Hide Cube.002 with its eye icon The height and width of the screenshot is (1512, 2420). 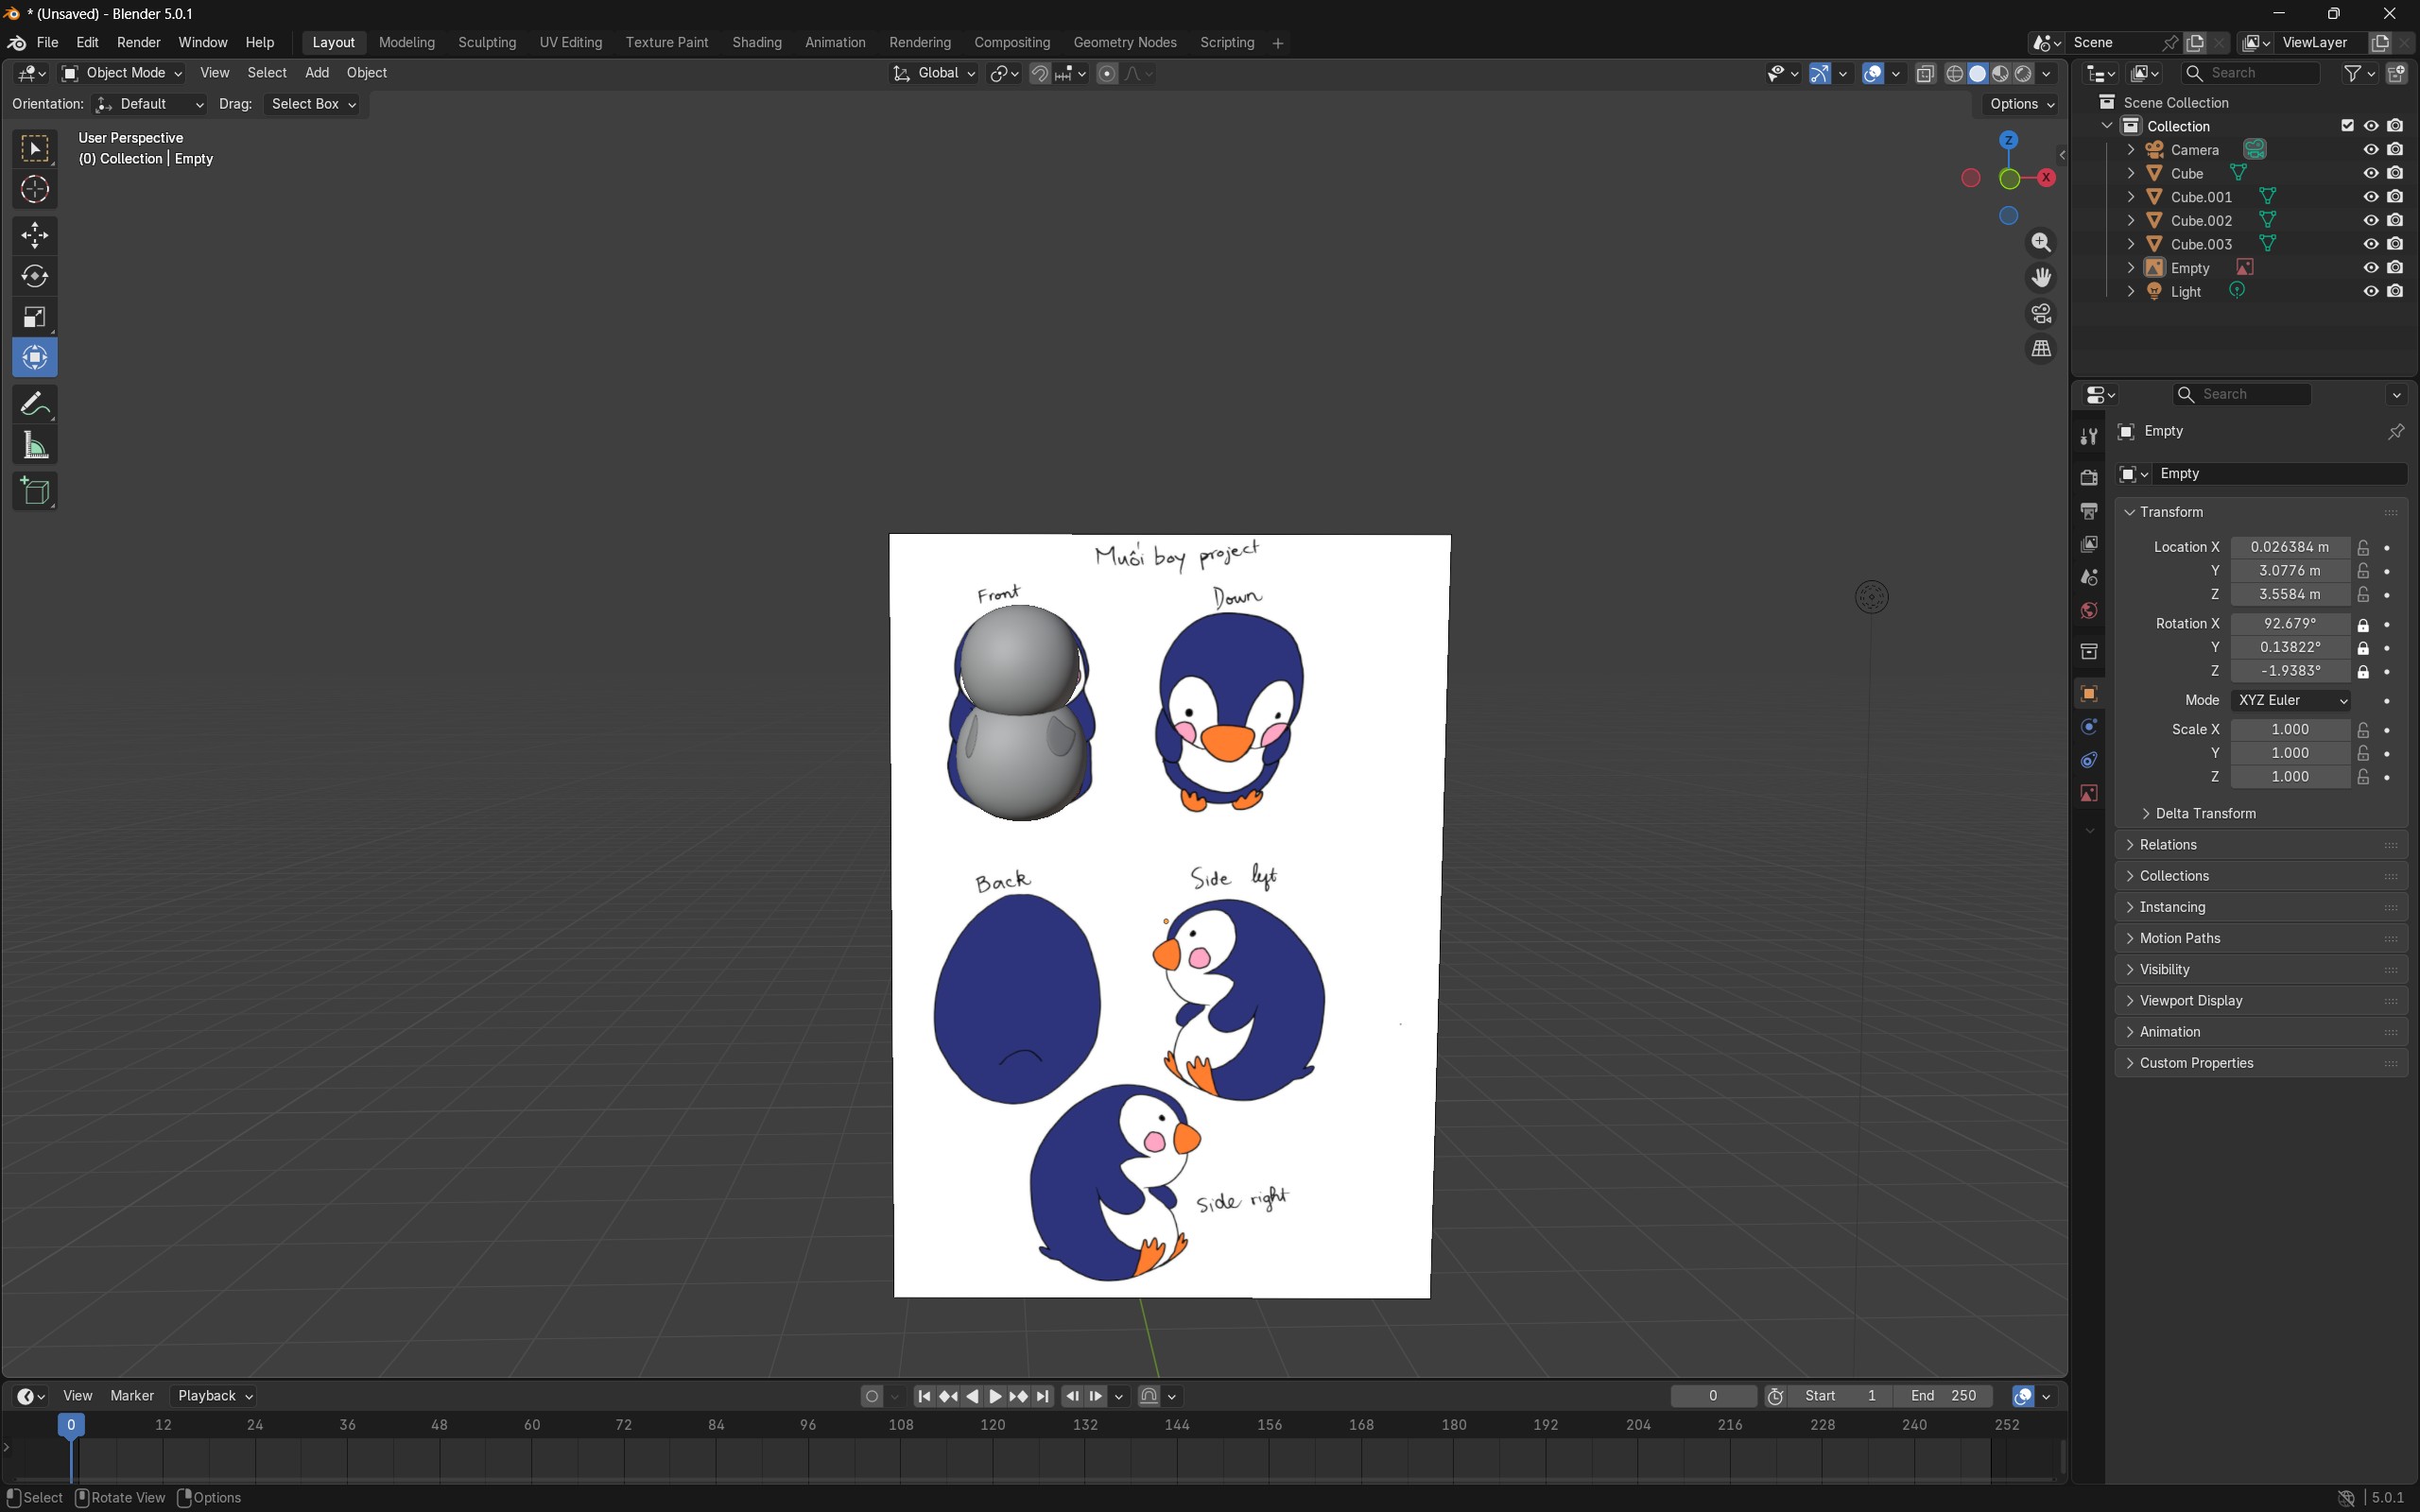(2370, 221)
